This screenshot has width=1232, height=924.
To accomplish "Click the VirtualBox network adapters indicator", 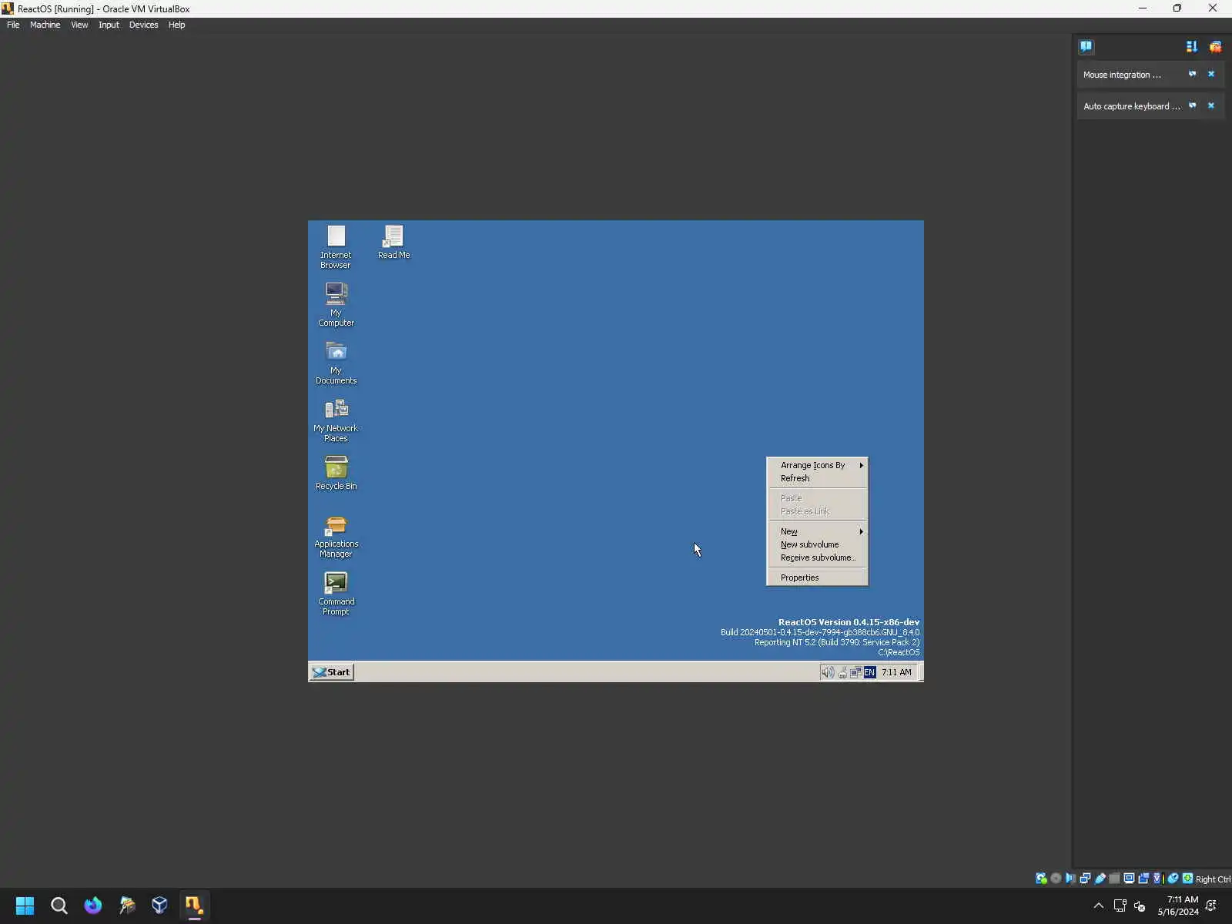I will pyautogui.click(x=1085, y=879).
